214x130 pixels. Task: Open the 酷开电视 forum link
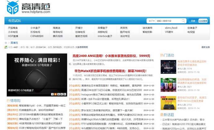coord(125,32)
